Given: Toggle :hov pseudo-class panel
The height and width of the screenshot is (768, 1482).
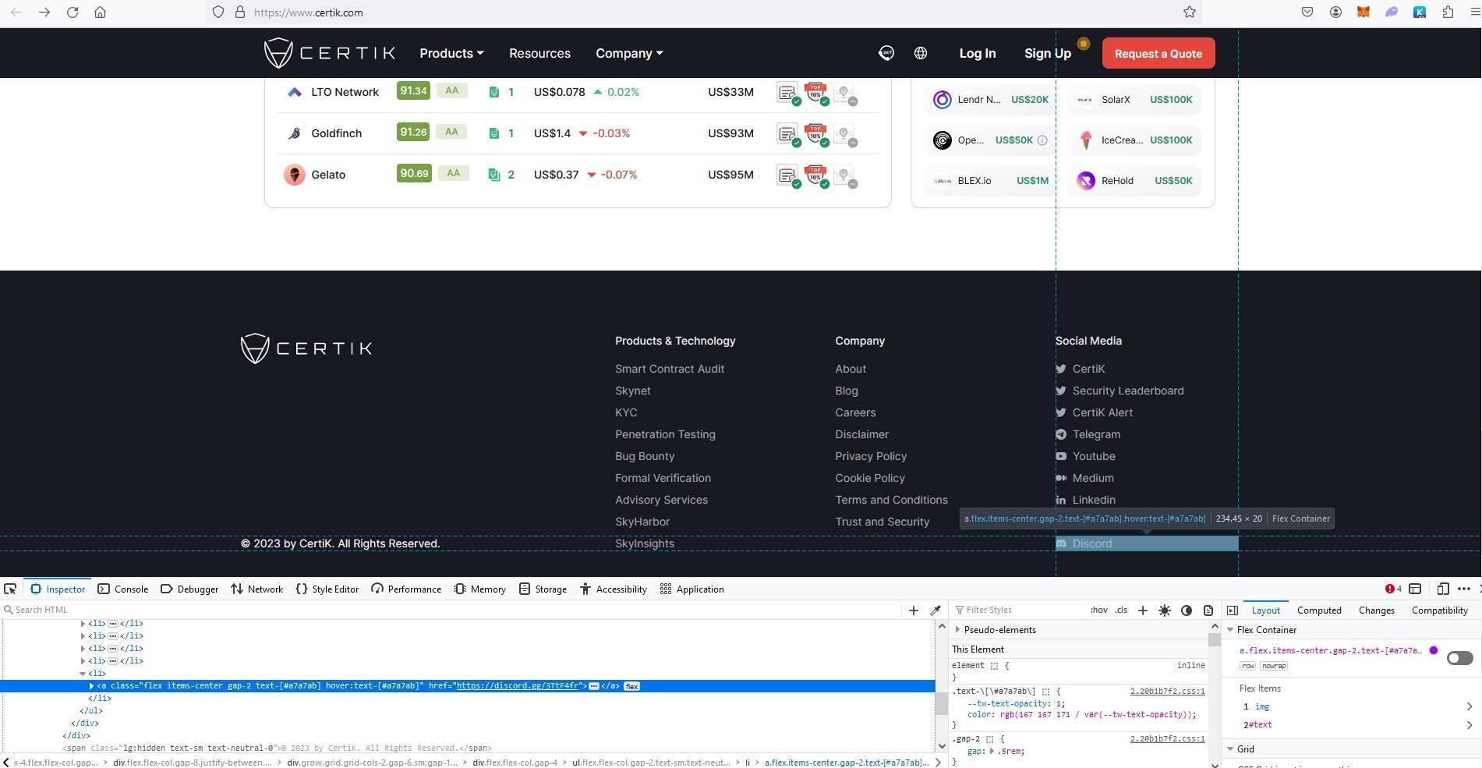Looking at the screenshot, I should tap(1098, 611).
